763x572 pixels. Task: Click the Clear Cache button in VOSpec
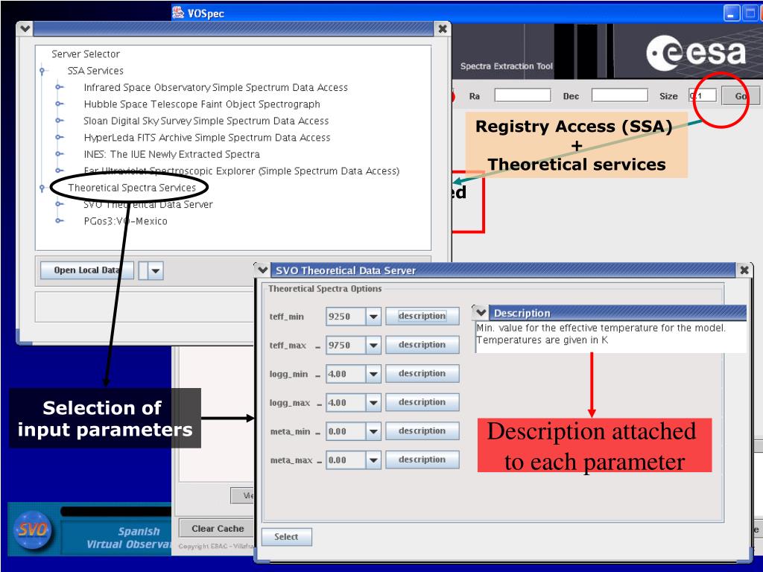[217, 529]
